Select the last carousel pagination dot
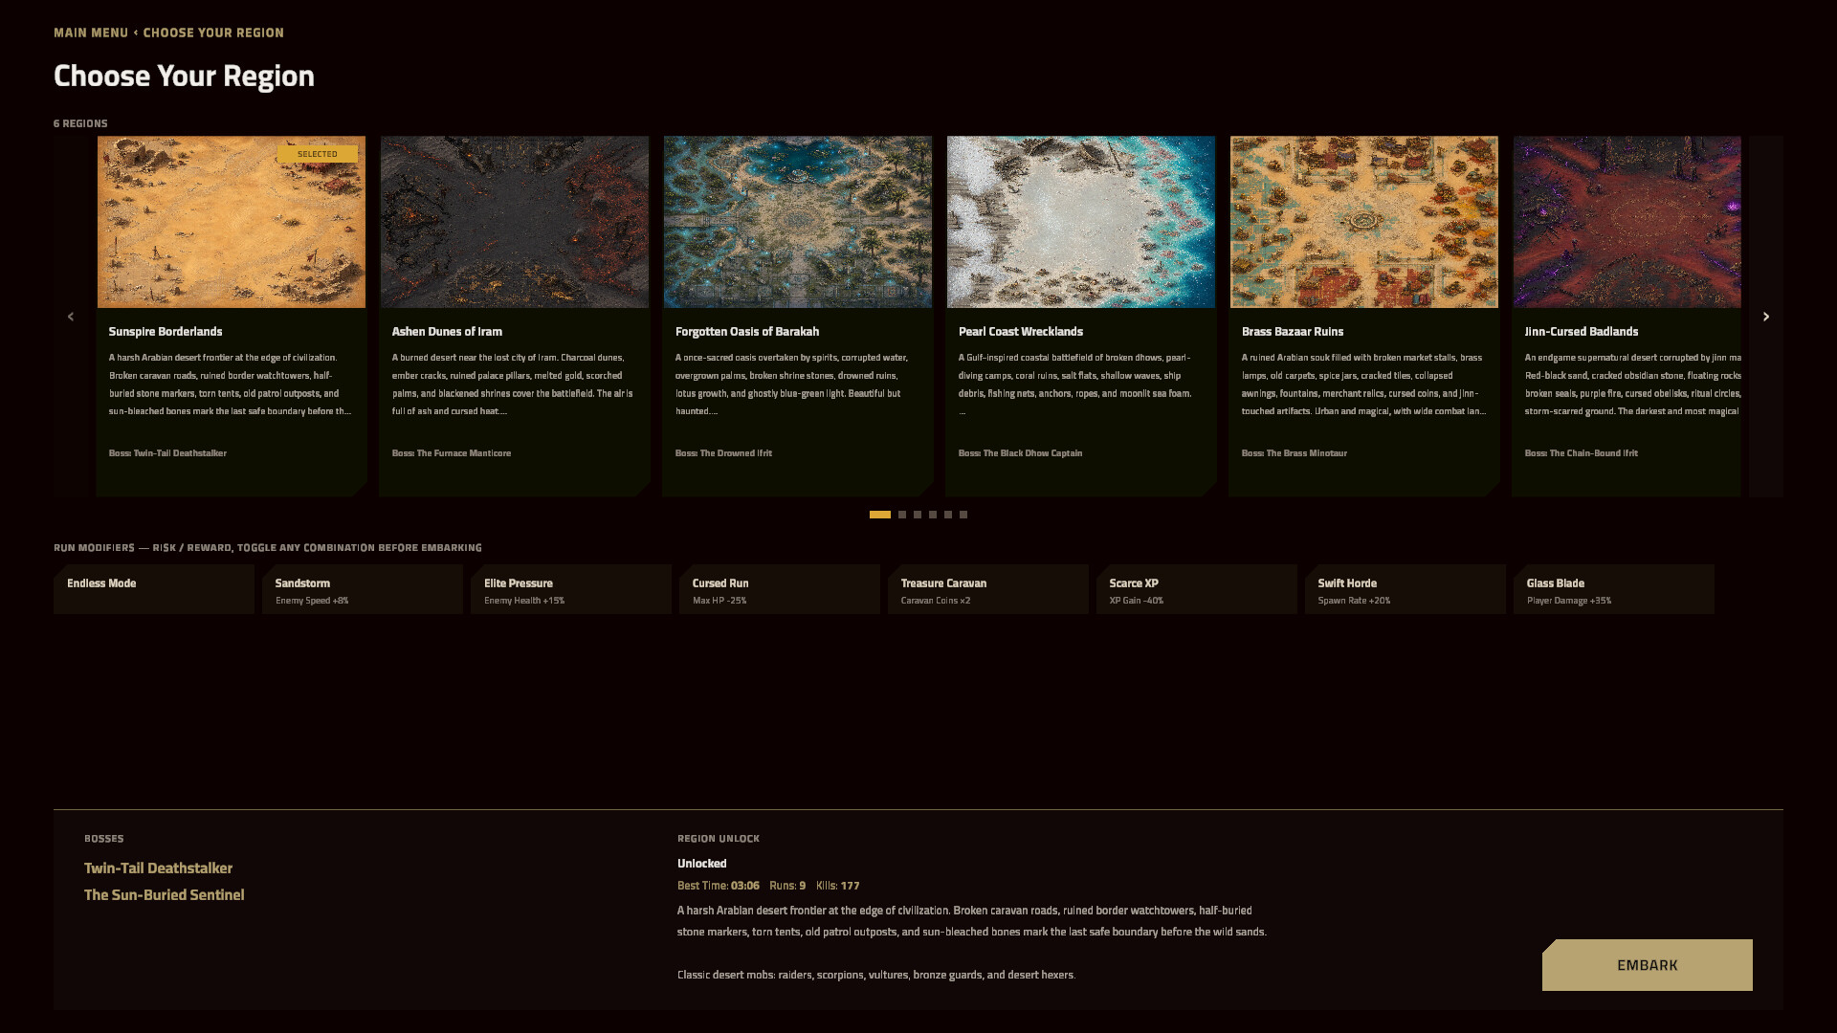The image size is (1837, 1033). click(x=963, y=515)
